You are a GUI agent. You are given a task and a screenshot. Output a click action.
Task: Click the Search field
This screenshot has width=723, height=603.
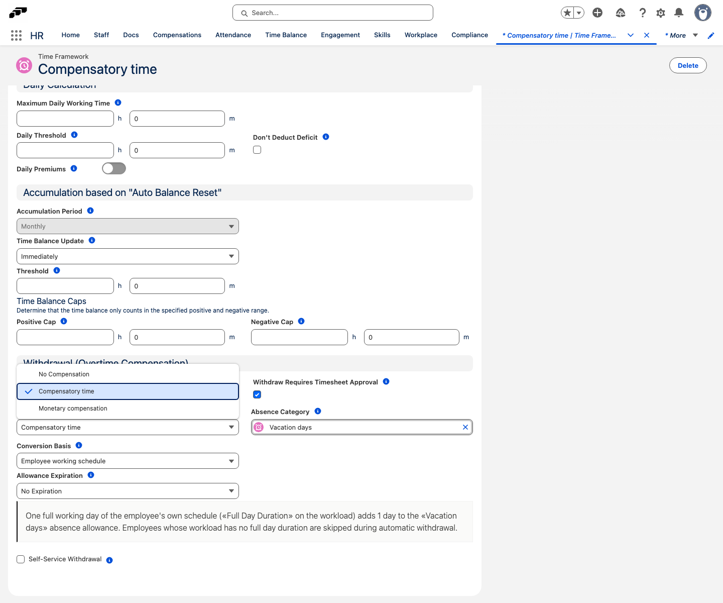point(333,13)
